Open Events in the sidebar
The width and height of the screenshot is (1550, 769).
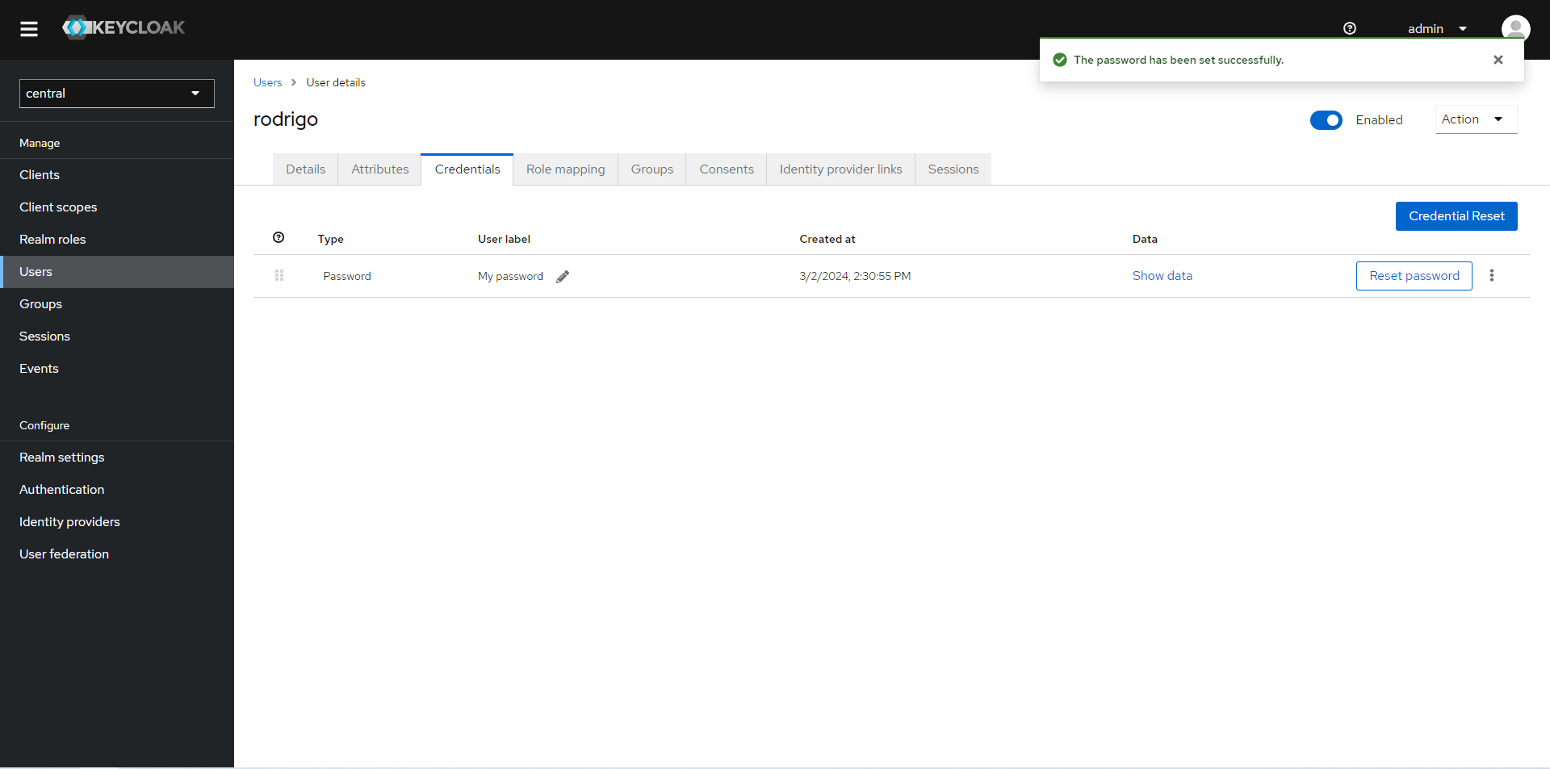pos(117,369)
